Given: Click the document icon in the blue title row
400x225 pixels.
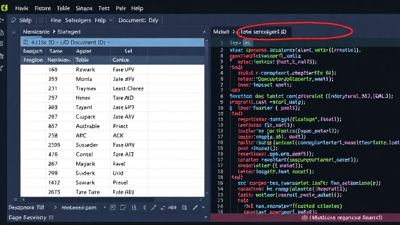Looking at the screenshot, I should coord(25,42).
